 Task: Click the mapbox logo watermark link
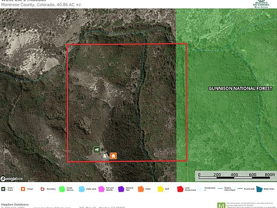[12, 179]
